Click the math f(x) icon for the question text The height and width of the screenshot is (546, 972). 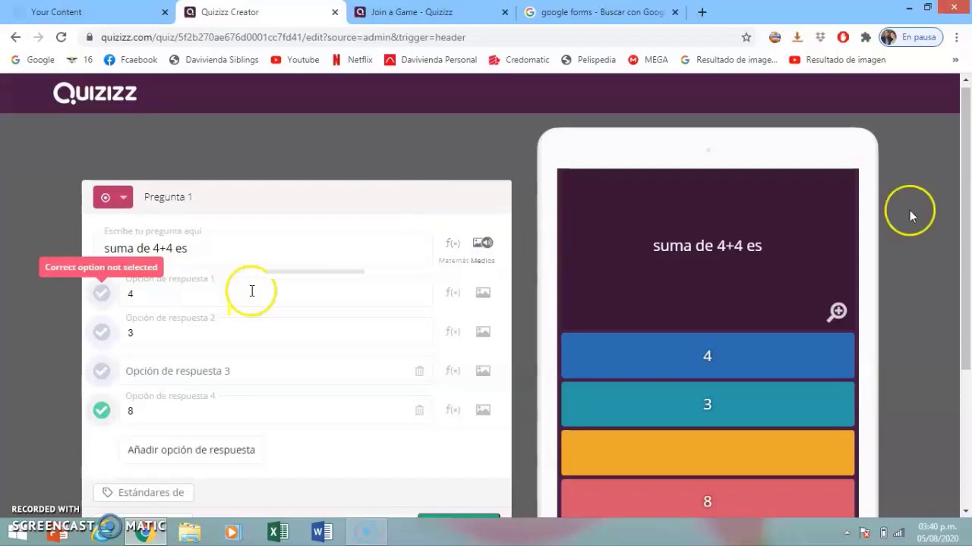coord(453,243)
